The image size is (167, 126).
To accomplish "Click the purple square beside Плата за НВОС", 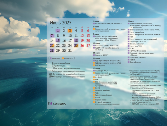I will (x=94, y=55).
